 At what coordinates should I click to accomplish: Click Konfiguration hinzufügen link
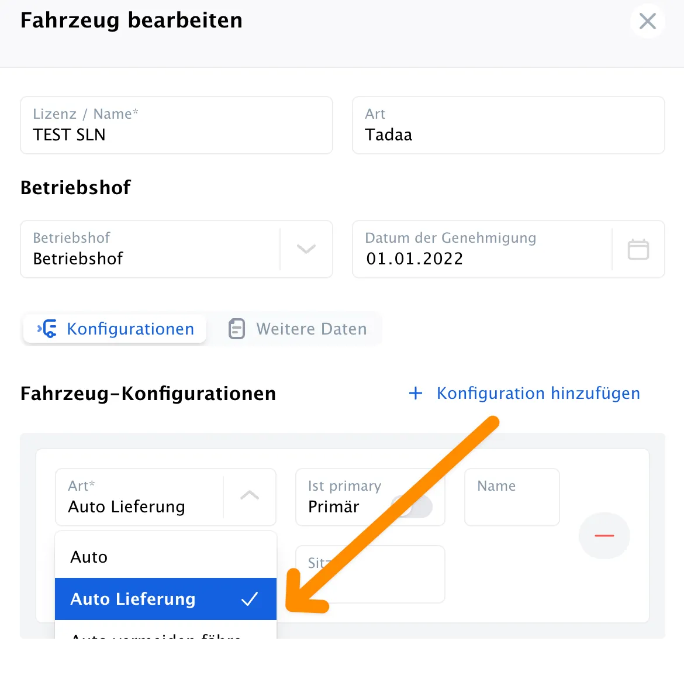click(538, 393)
